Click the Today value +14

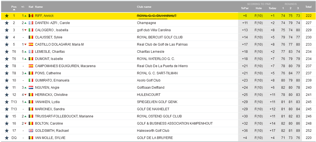point(272,123)
